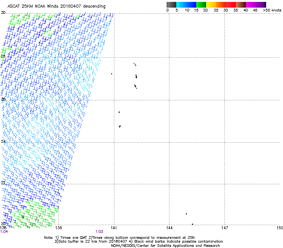Click the latitude label '22'
Image resolution: width=283 pixels, height=248 pixels.
[x=3, y=183]
